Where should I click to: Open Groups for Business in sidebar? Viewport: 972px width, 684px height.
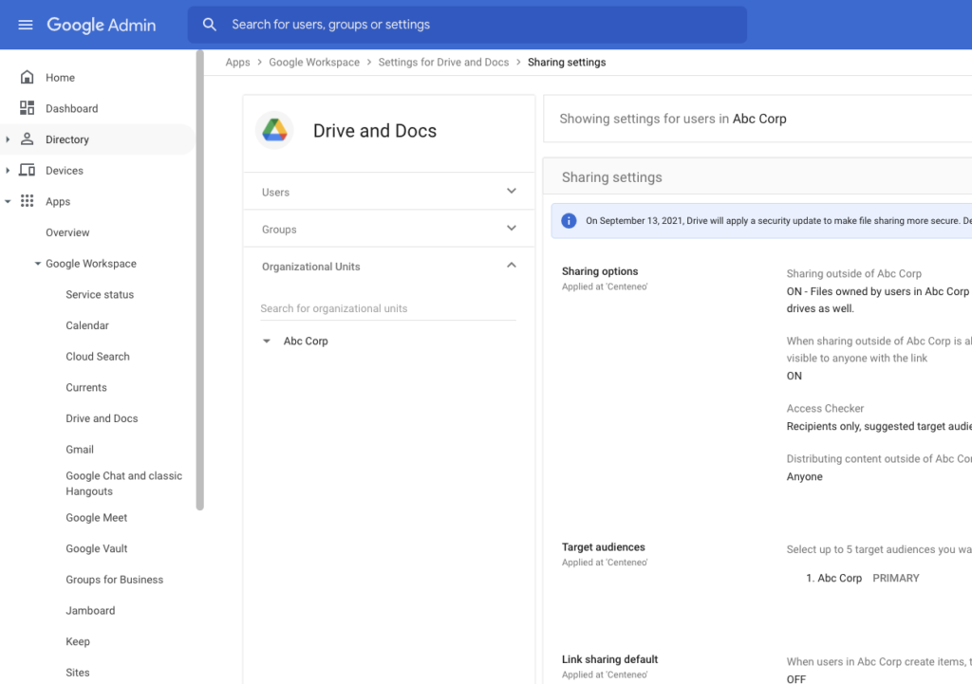pos(115,580)
